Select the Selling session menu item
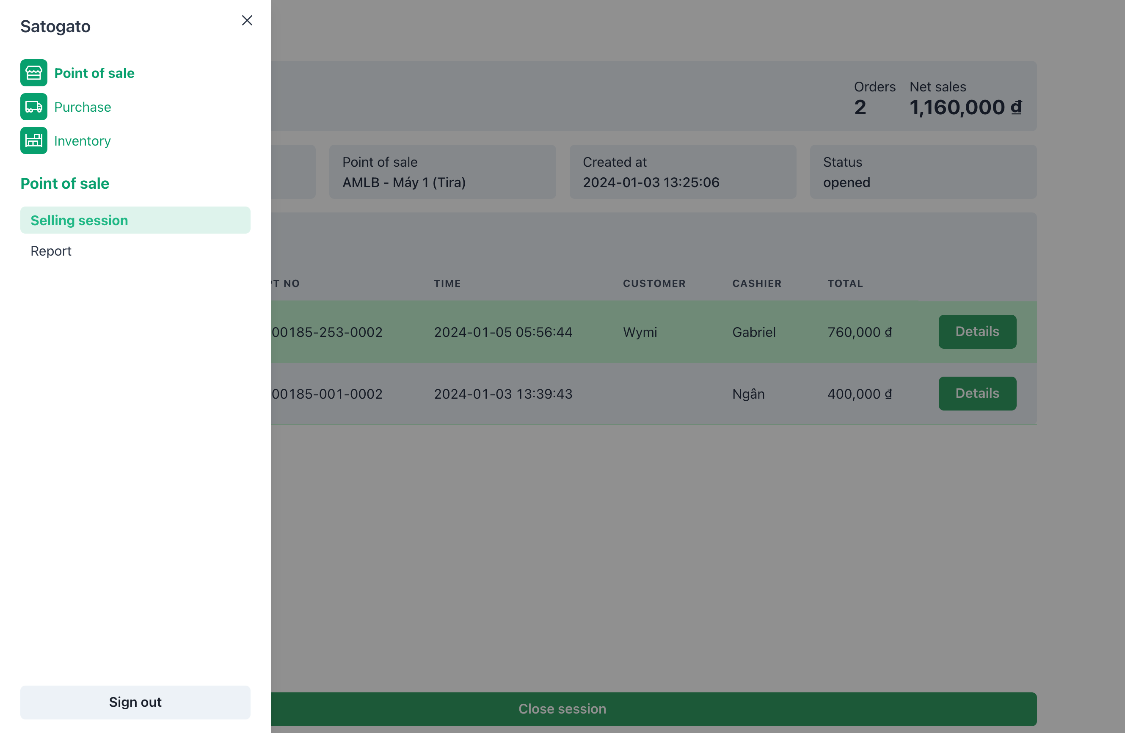The width and height of the screenshot is (1125, 733). pos(135,220)
